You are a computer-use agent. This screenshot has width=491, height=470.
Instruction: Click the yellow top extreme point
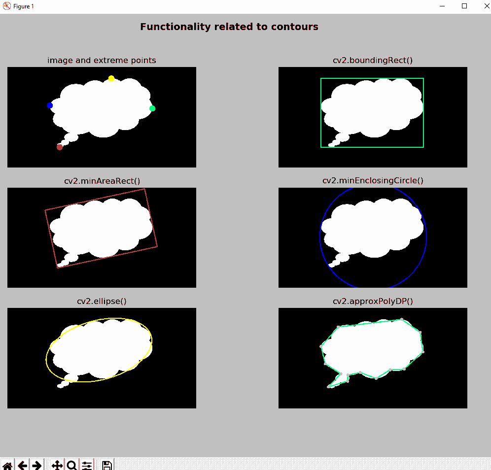111,78
